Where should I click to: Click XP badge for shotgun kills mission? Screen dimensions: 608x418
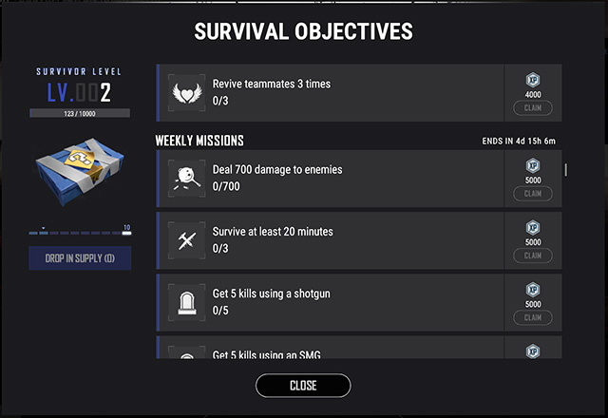click(533, 290)
